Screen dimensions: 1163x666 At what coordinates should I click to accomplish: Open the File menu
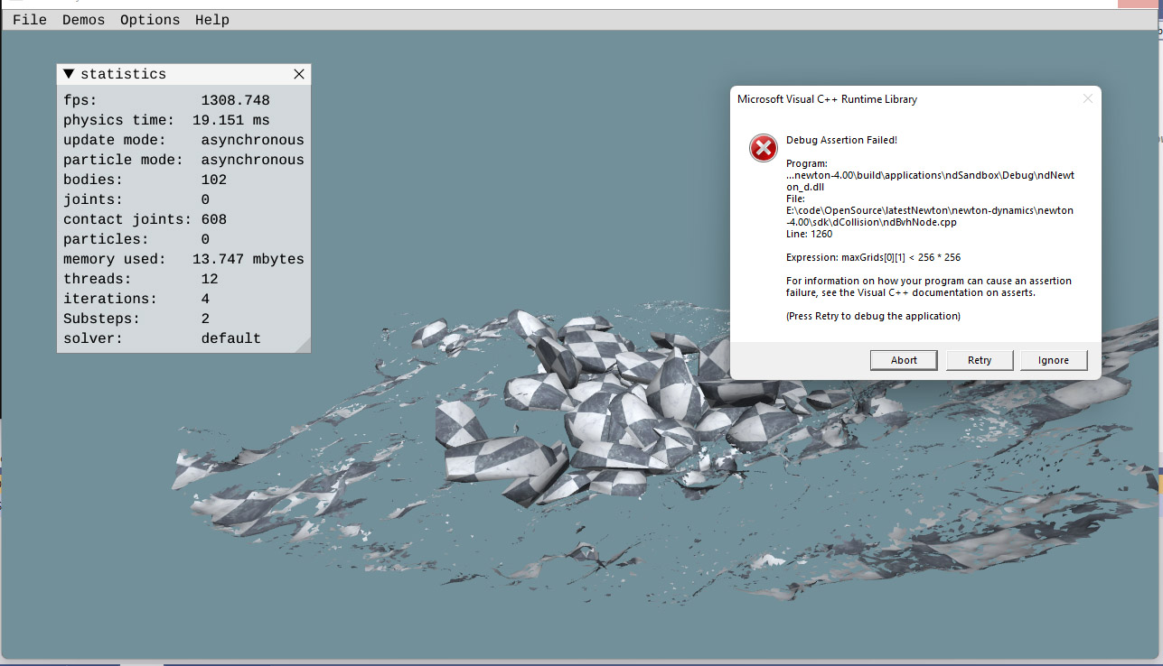(30, 20)
